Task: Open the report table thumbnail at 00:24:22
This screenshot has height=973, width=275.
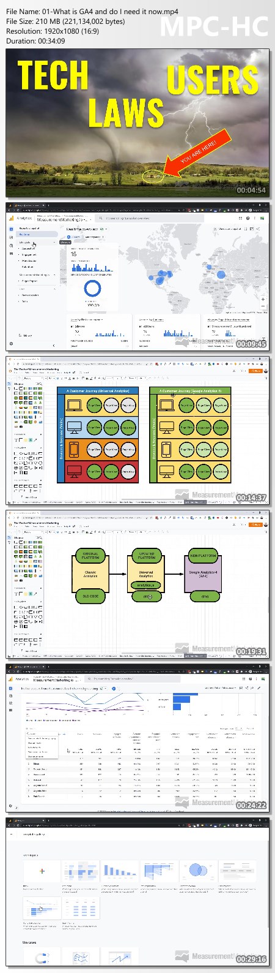Action: (x=137, y=737)
